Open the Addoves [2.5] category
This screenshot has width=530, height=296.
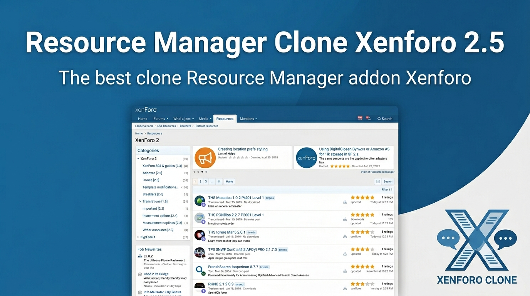point(153,173)
